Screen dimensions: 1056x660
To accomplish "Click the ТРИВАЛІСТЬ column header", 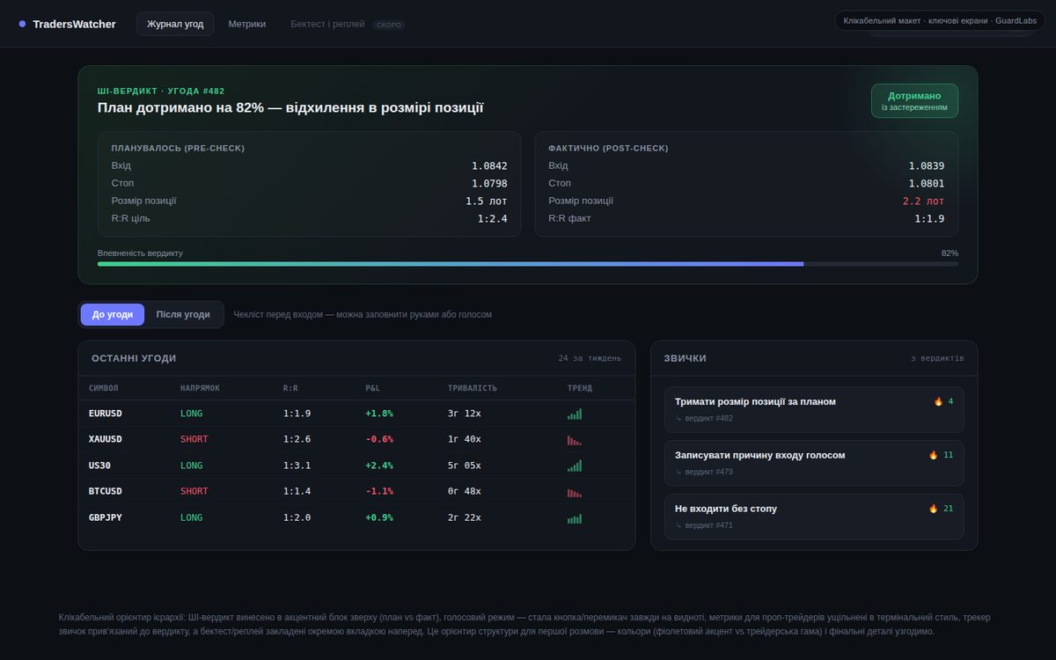I will click(473, 388).
